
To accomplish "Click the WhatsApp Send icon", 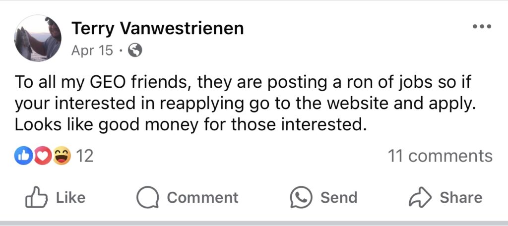I will pos(301,197).
